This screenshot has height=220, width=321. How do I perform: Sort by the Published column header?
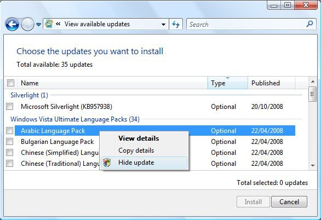coord(272,83)
